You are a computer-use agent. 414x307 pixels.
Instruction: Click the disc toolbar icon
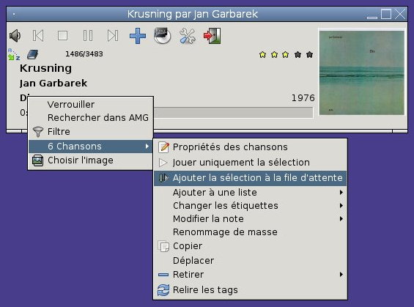tap(162, 35)
